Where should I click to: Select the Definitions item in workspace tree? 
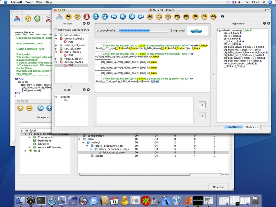[45, 141]
